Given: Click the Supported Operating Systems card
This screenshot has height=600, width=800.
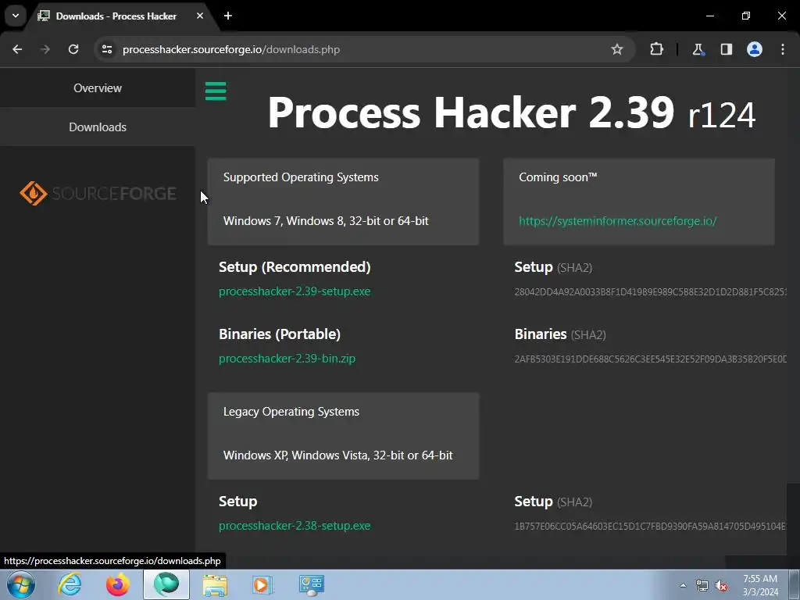Looking at the screenshot, I should pos(344,202).
